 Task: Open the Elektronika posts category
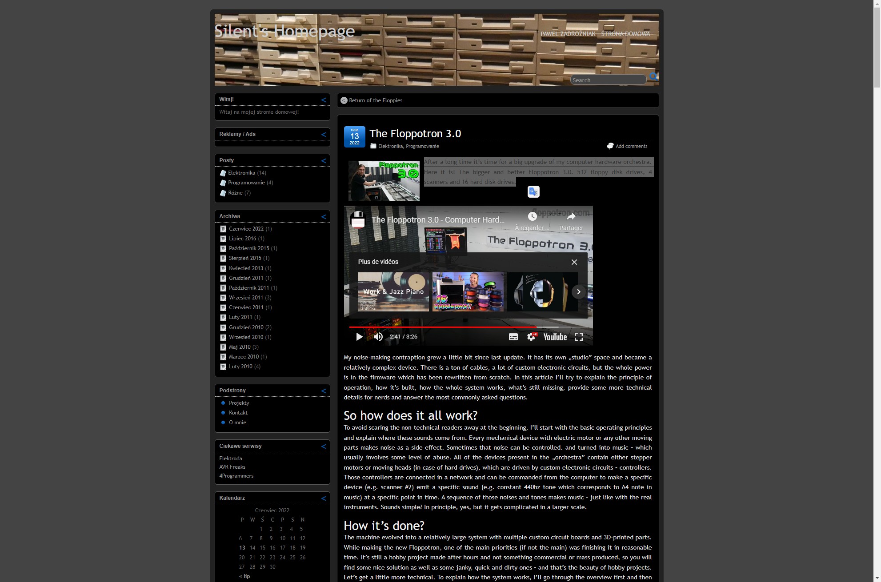tap(241, 173)
